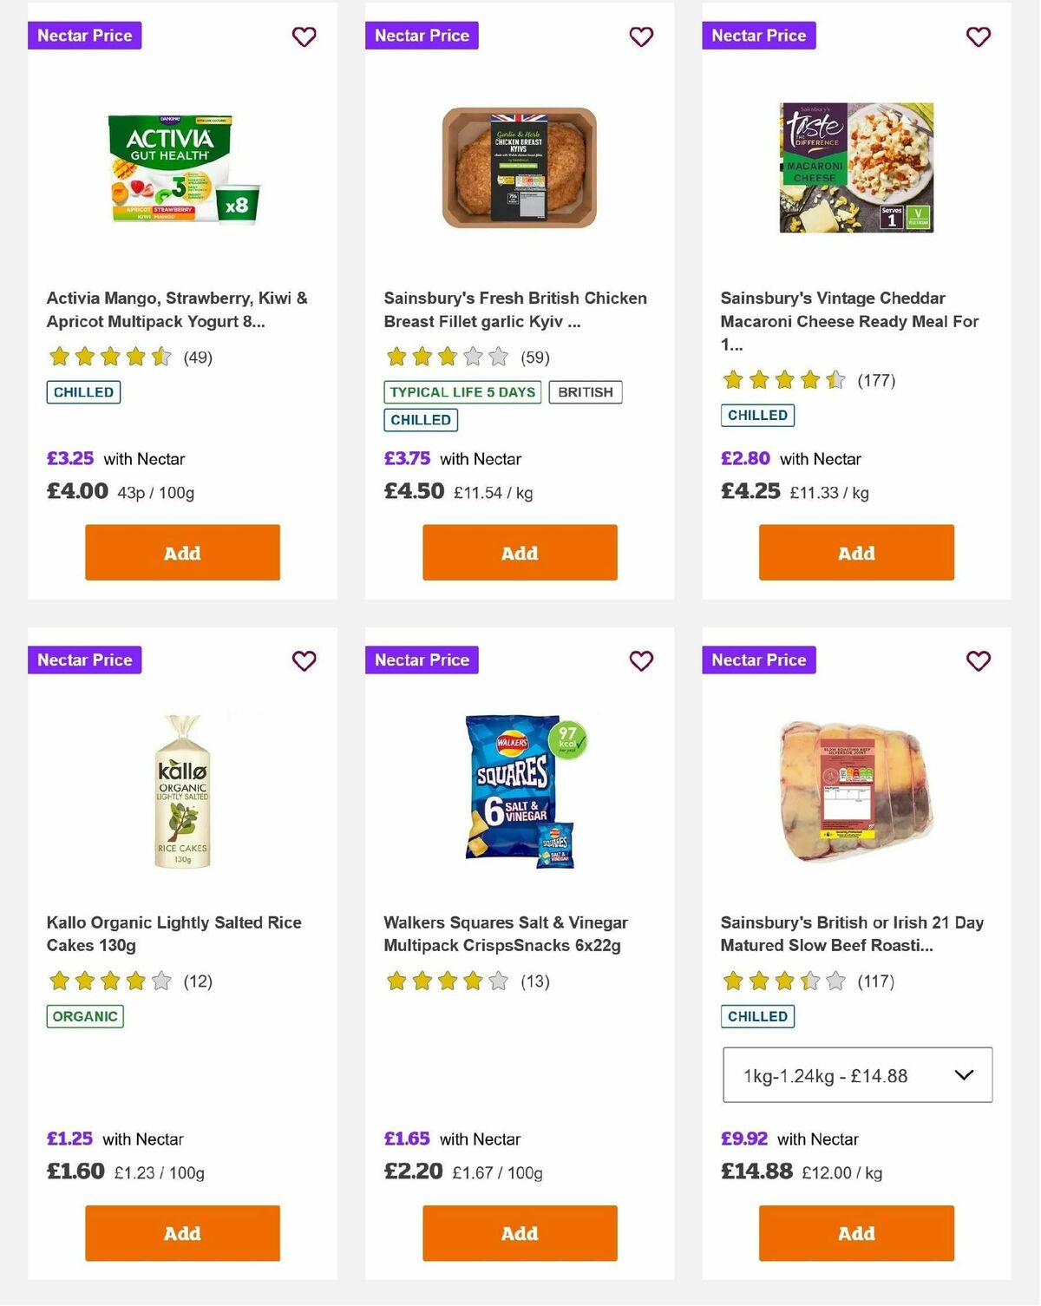Toggle the wishlist heart for Kallo Rice Cakes

coord(304,661)
